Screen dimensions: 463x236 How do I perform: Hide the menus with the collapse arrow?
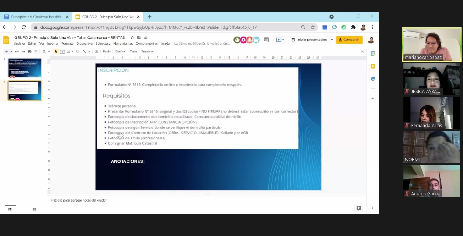pyautogui.click(x=362, y=51)
